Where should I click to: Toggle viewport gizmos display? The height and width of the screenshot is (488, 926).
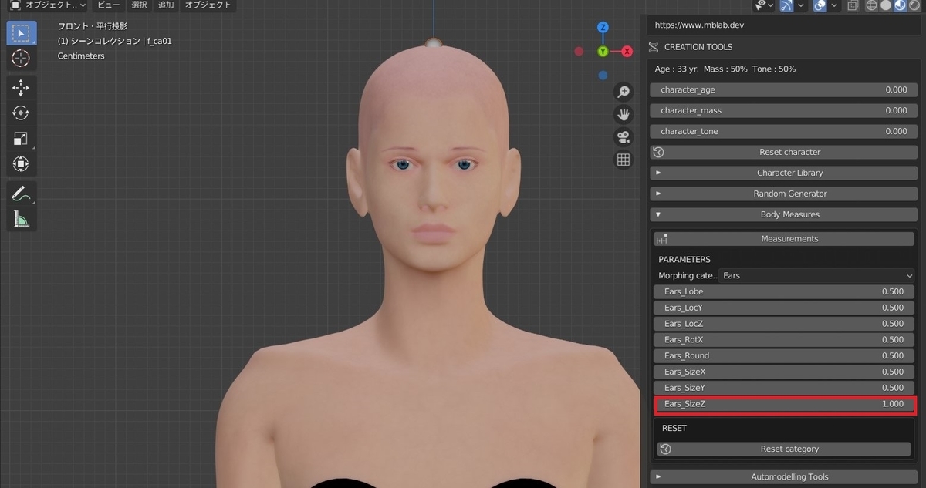click(786, 5)
